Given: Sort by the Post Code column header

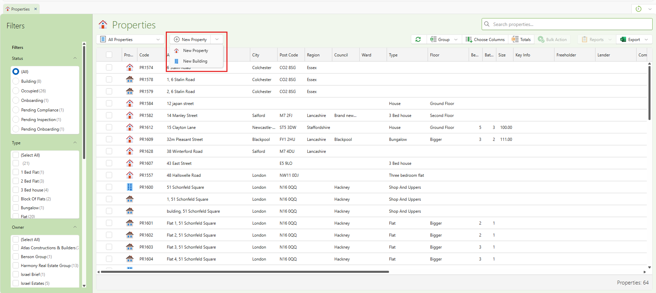Looking at the screenshot, I should (x=289, y=55).
